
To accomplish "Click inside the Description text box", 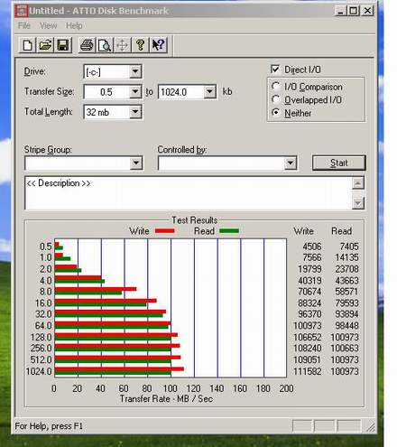I will click(x=189, y=193).
